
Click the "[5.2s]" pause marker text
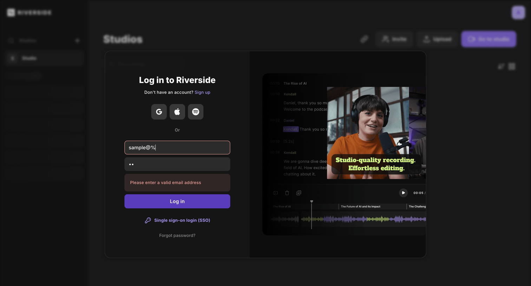click(x=289, y=142)
